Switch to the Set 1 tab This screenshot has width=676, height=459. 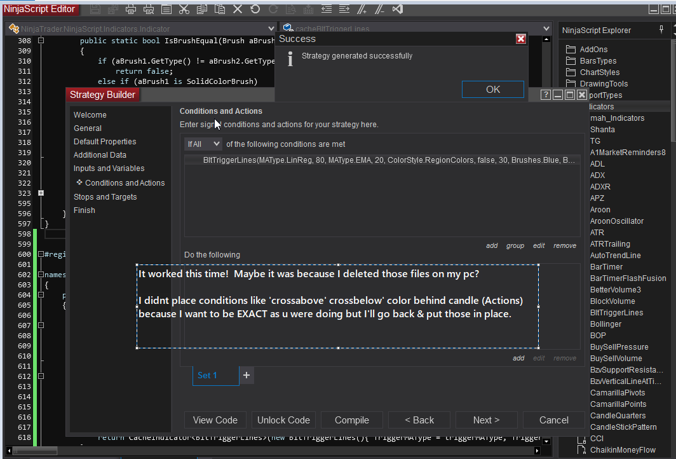point(215,375)
